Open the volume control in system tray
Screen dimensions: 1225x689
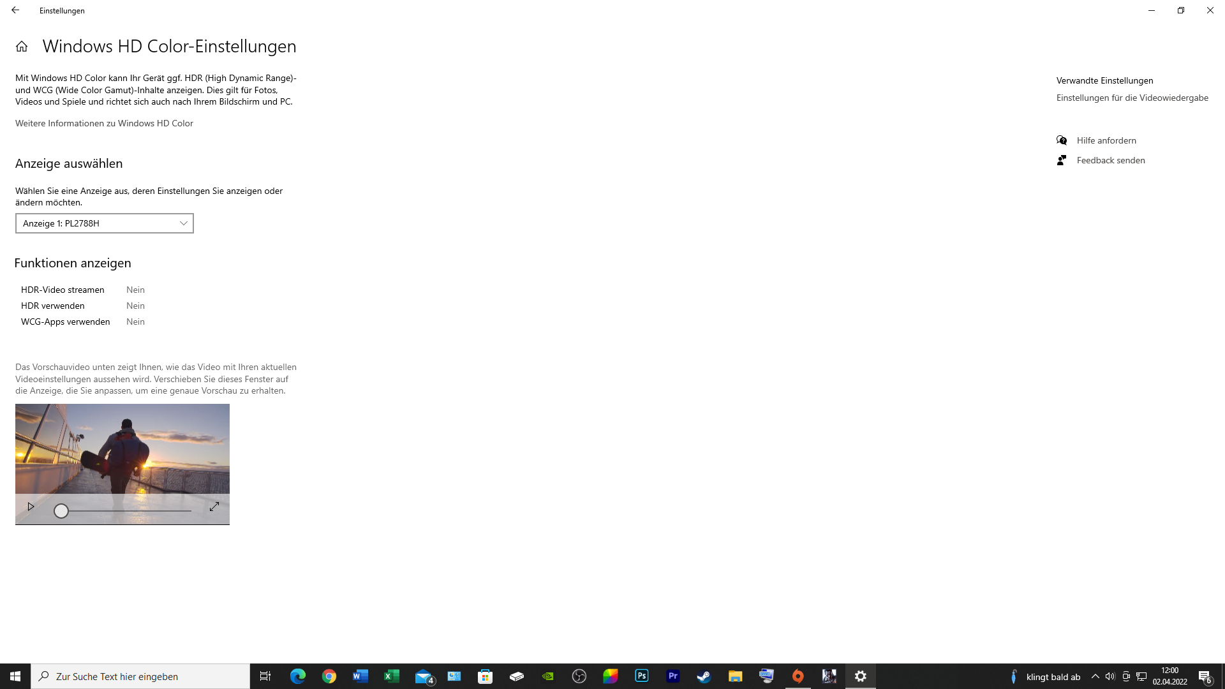[1110, 676]
